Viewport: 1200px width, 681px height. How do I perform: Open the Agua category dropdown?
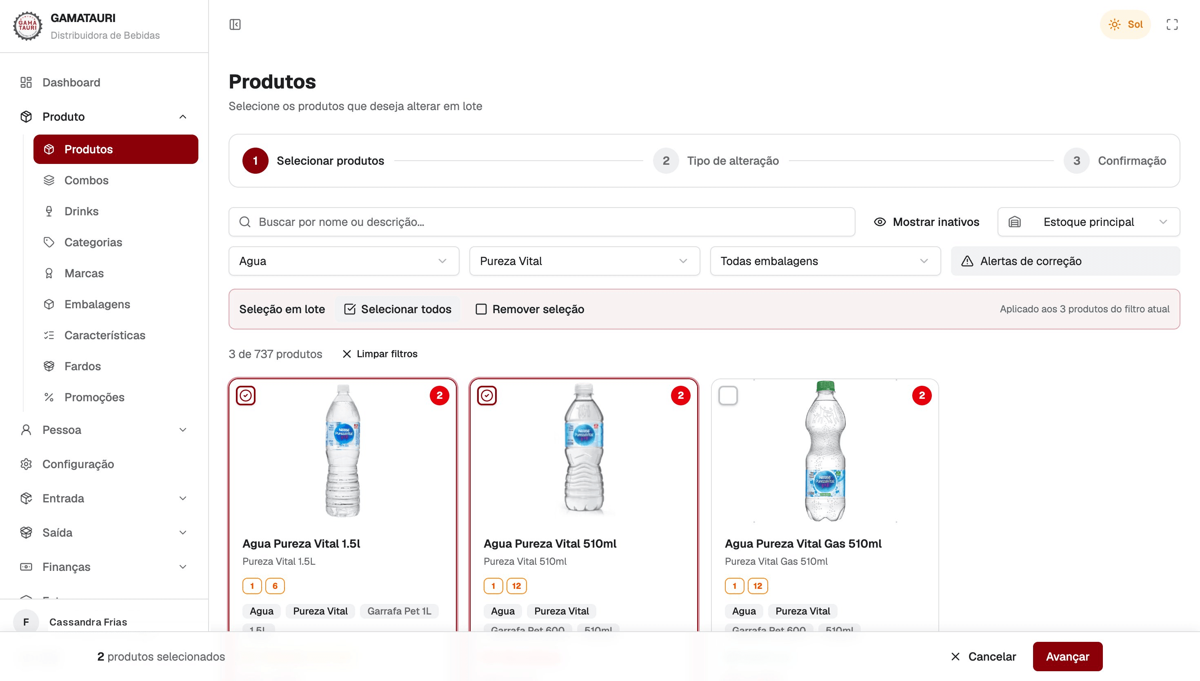click(x=344, y=261)
